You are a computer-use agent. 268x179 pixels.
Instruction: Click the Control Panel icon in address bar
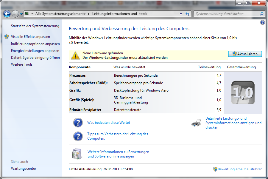[x=27, y=13]
